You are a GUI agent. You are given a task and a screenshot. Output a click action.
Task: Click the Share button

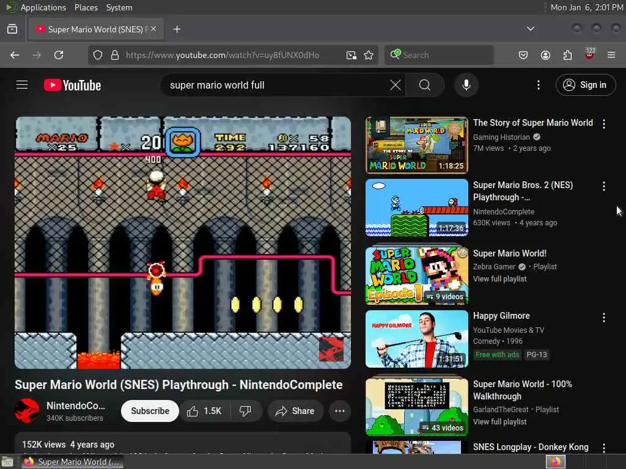coord(295,411)
